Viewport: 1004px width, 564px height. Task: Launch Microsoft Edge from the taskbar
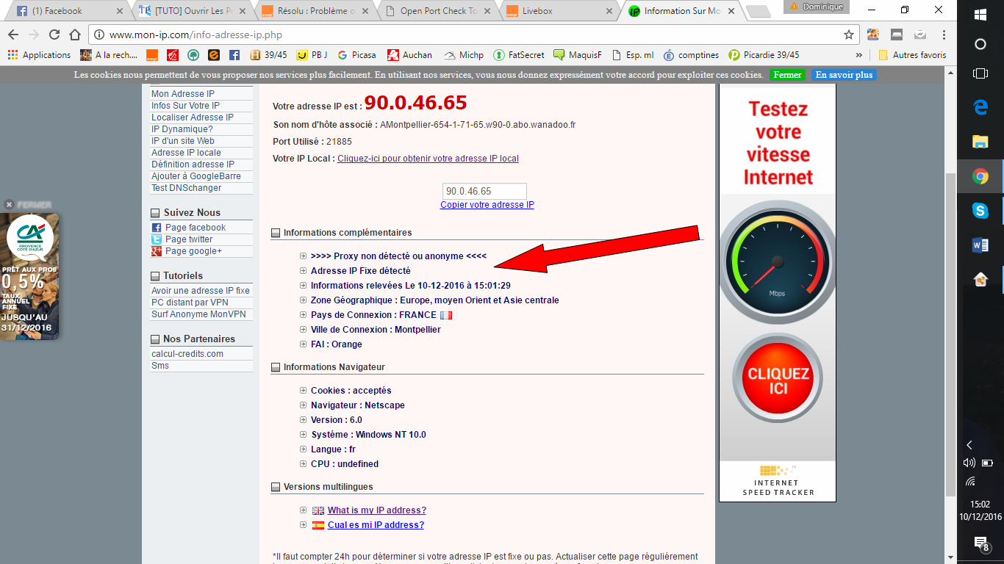(980, 107)
